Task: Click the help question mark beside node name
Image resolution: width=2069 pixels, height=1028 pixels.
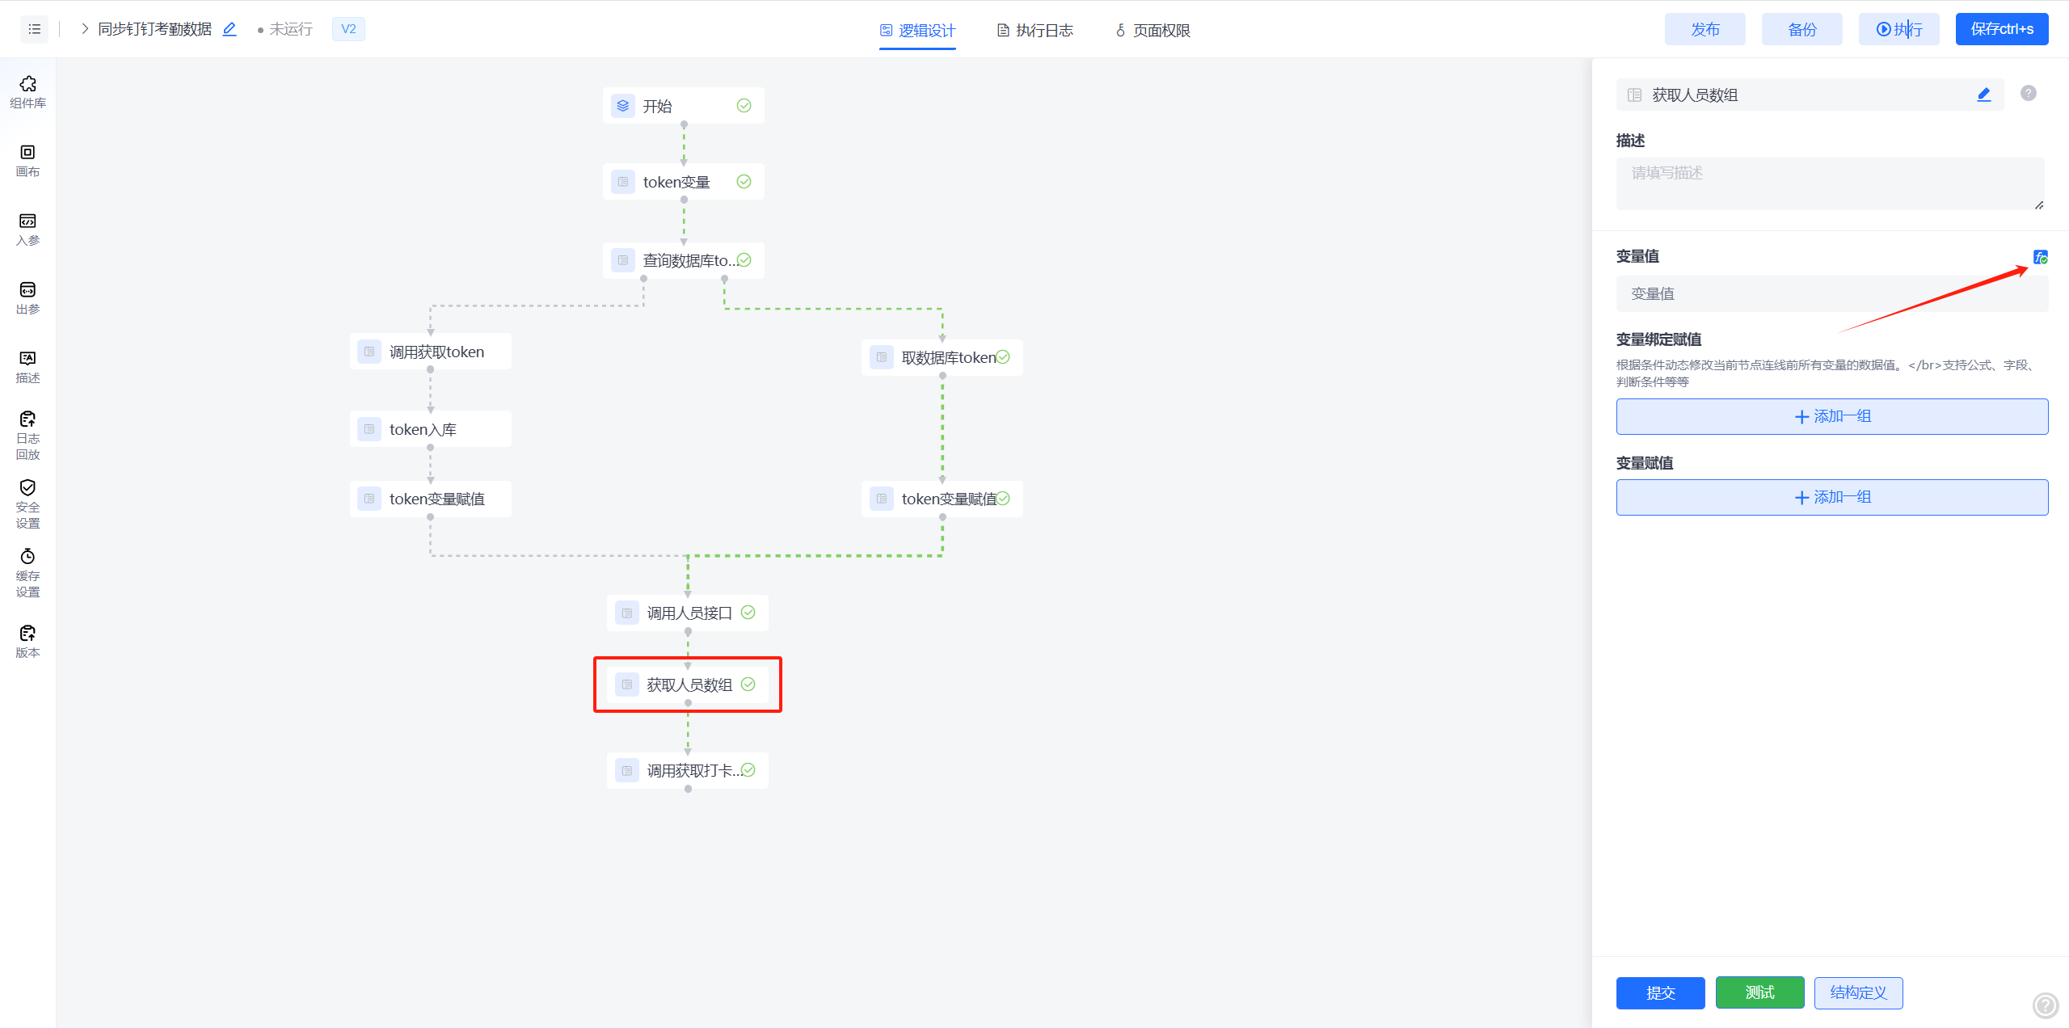Action: 2028,94
